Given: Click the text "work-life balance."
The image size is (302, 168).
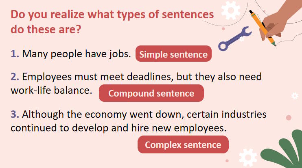Looking at the screenshot, I should click(x=51, y=90).
